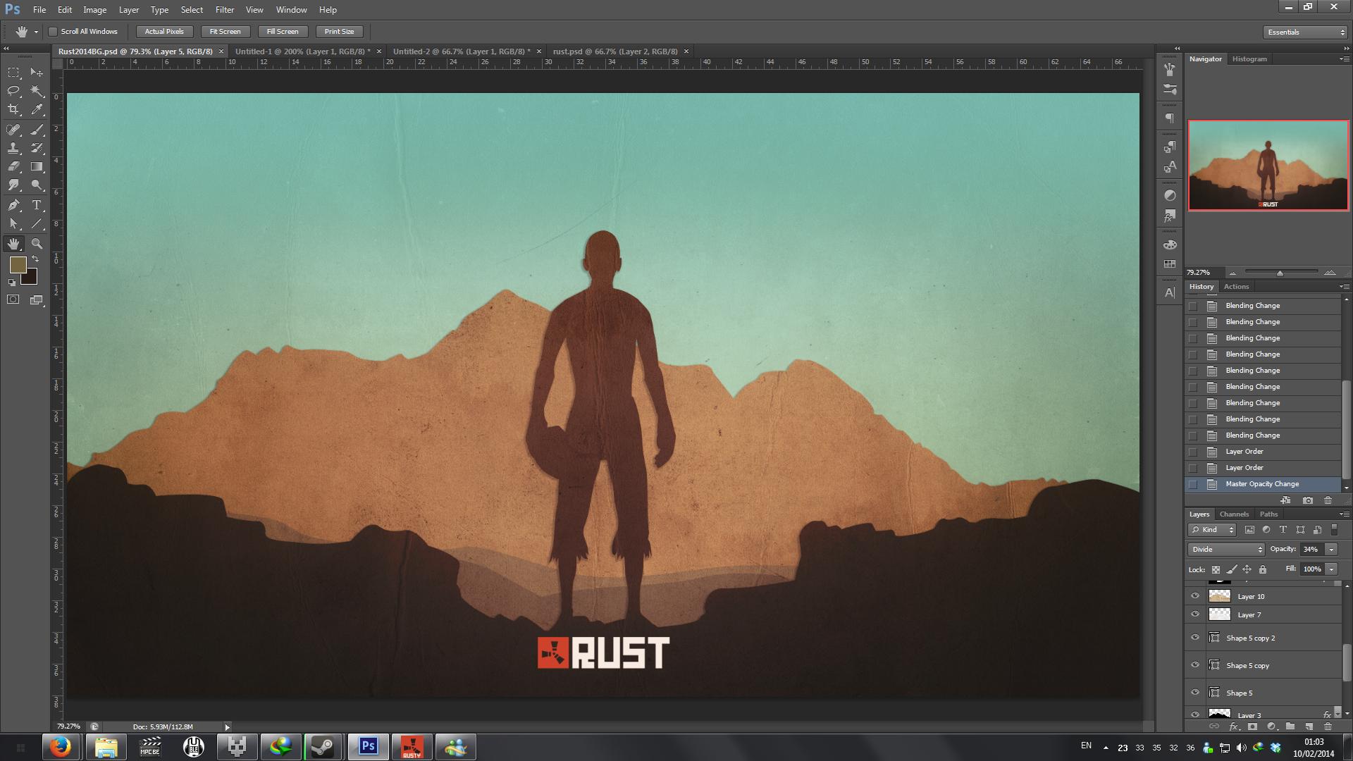Click the Fit Screen button
1353x761 pixels.
225,32
